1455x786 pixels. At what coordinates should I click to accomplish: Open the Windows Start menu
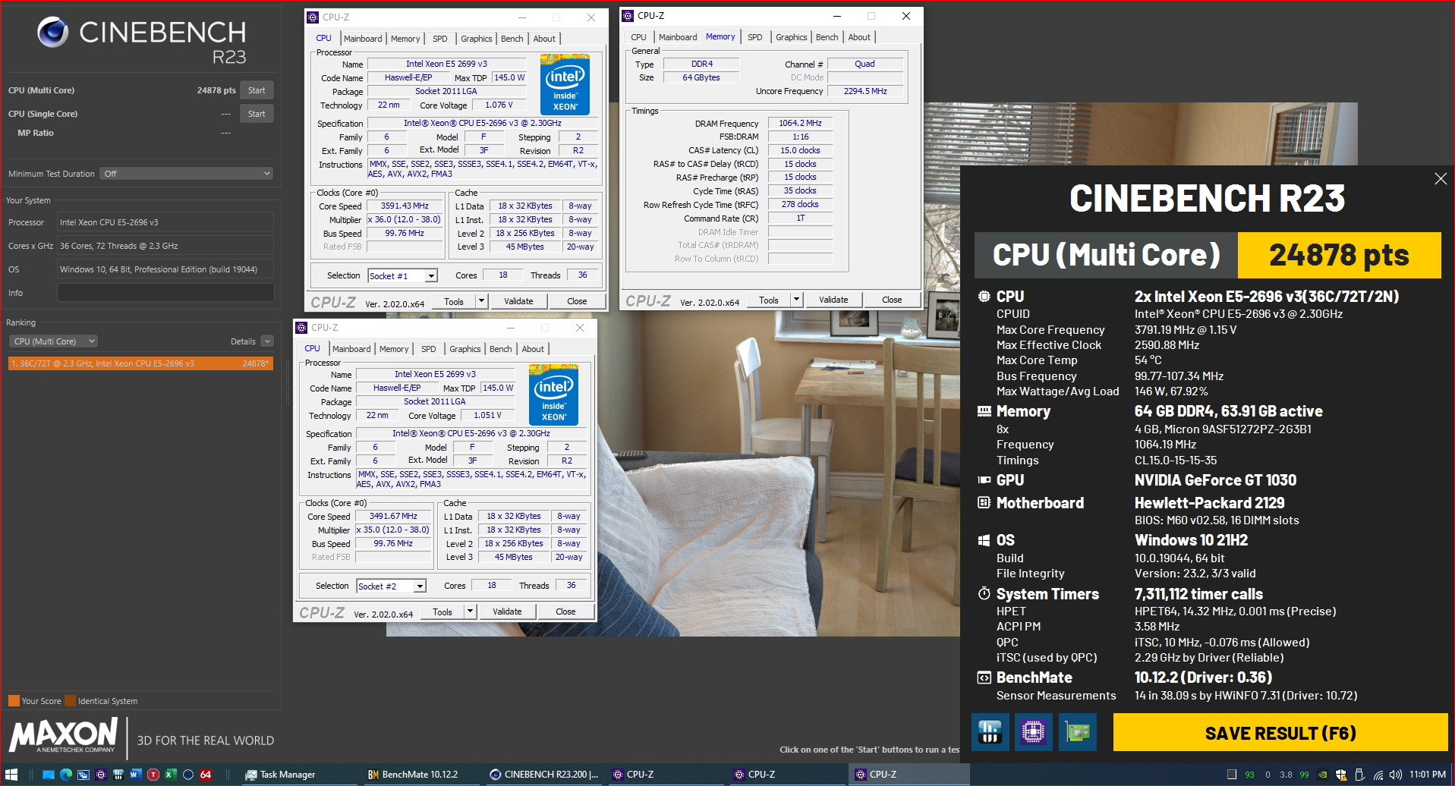[11, 775]
